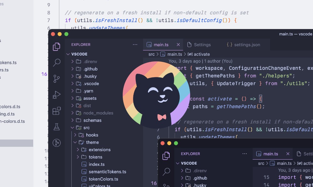Open Explorer's More Actions menu
This screenshot has height=187, width=313.
[135, 45]
